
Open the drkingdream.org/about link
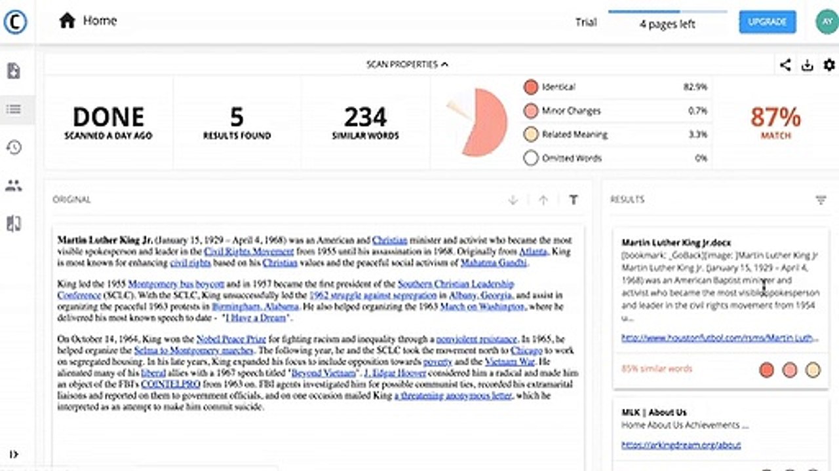tap(681, 445)
